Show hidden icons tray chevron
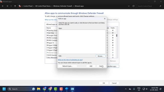 click(x=126, y=89)
